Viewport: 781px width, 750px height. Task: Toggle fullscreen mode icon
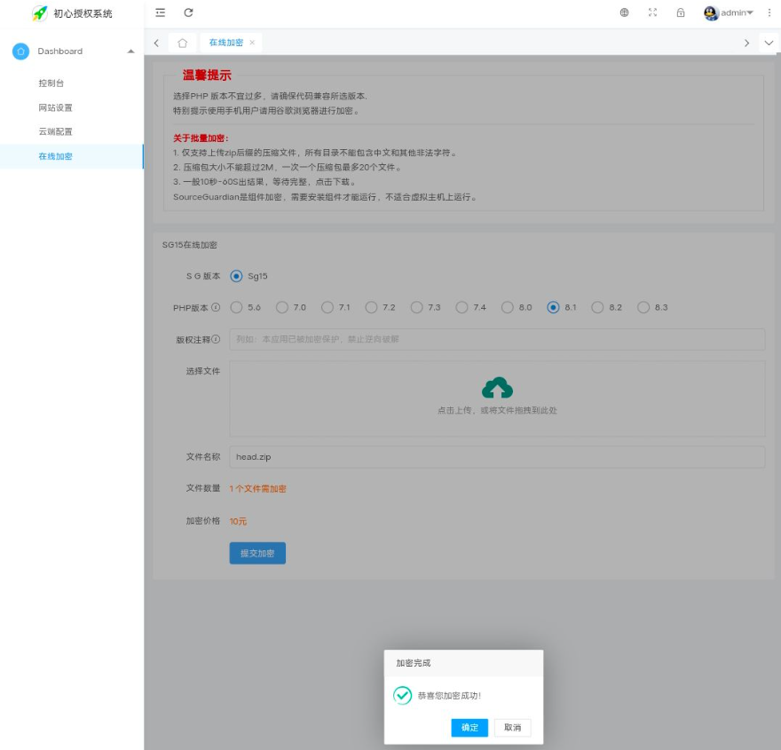(652, 13)
